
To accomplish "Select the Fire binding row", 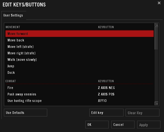I will (80, 88).
